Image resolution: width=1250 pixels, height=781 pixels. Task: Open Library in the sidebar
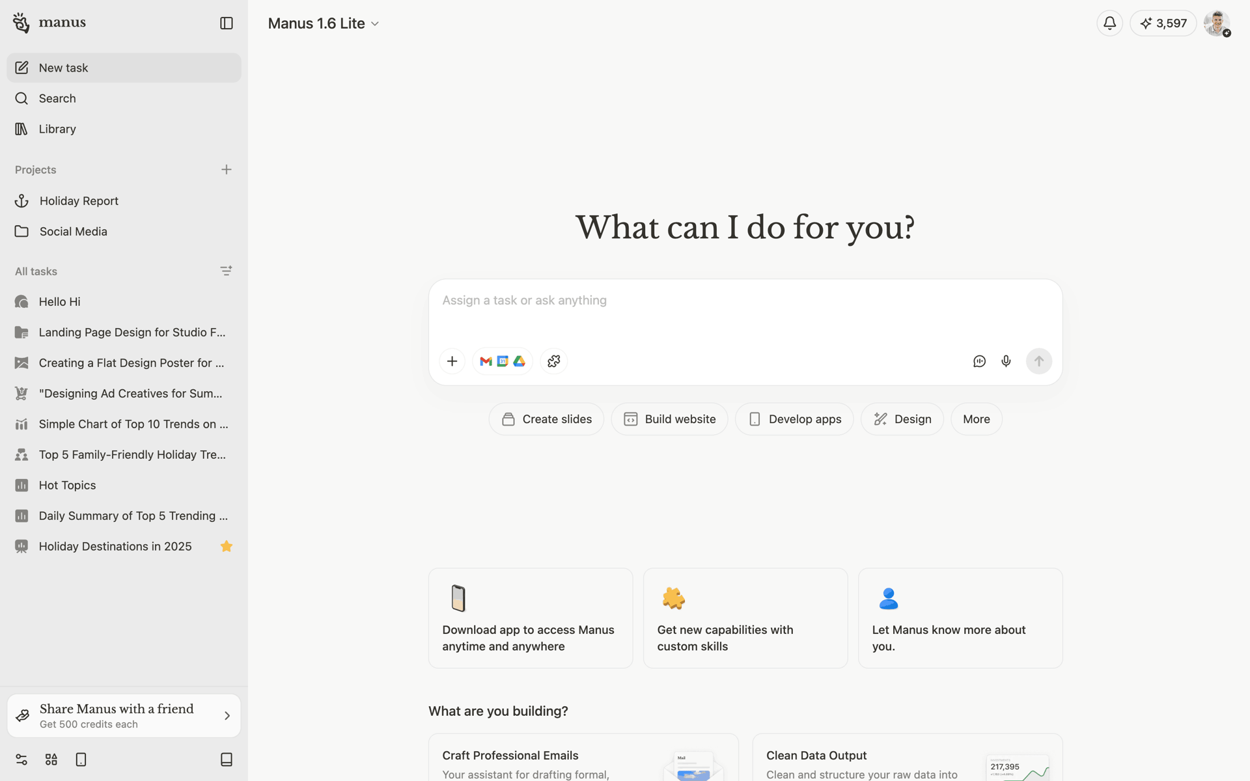[x=124, y=129]
